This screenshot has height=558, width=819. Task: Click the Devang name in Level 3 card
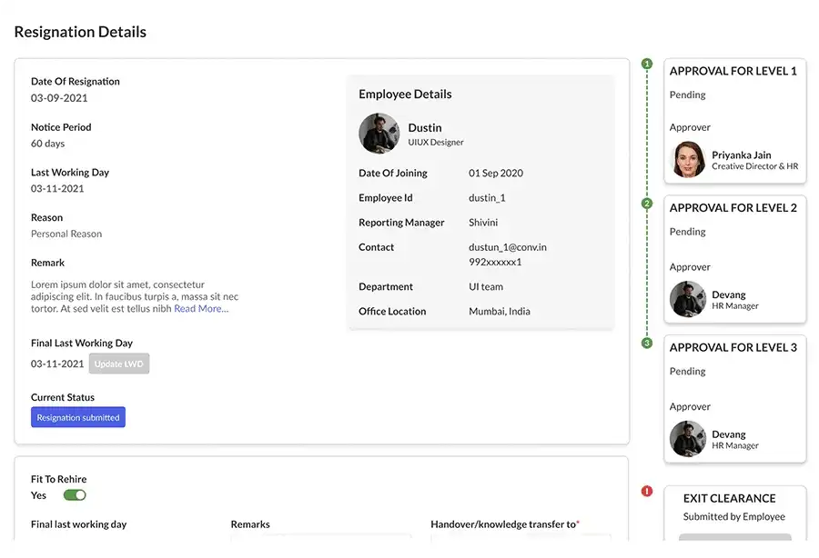coord(729,434)
